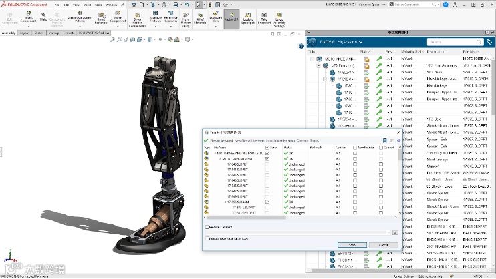The width and height of the screenshot is (496, 279).
Task: Open the revision comment dropdown
Action: (388, 232)
